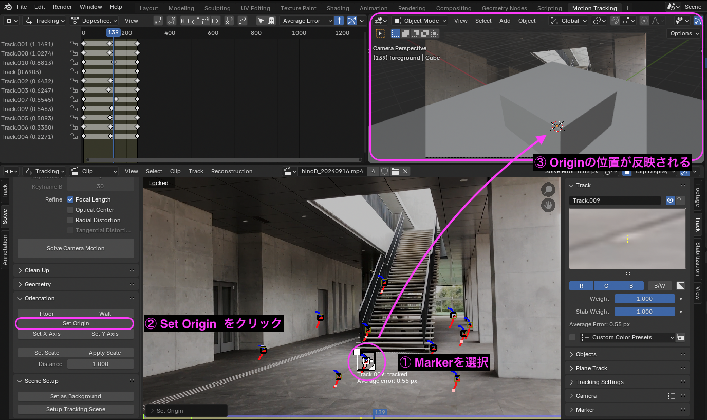This screenshot has width=707, height=420.
Task: Open the Render menu
Action: (62, 7)
